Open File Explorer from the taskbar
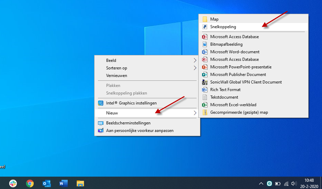Viewport: 322px width, 189px height. pyautogui.click(x=80, y=183)
